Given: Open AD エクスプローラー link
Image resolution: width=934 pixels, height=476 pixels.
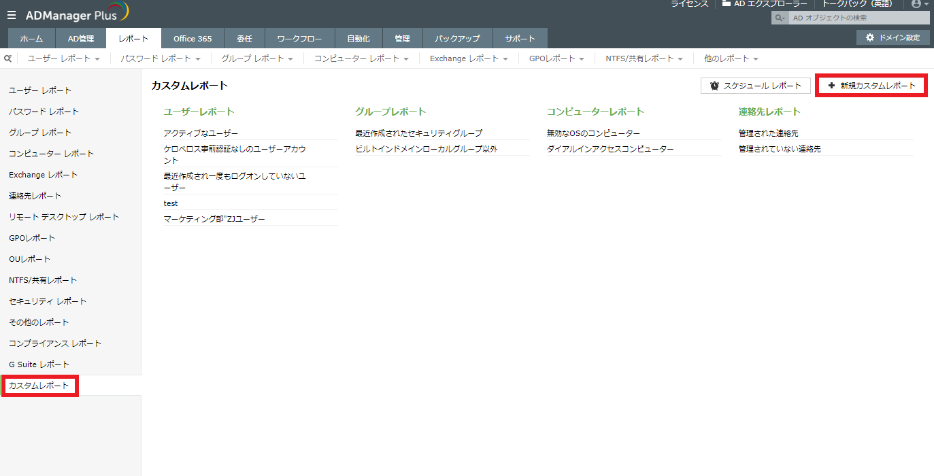Looking at the screenshot, I should (765, 3).
